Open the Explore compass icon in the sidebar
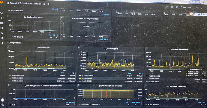This screenshot has height=108, width=207. coord(1,28)
